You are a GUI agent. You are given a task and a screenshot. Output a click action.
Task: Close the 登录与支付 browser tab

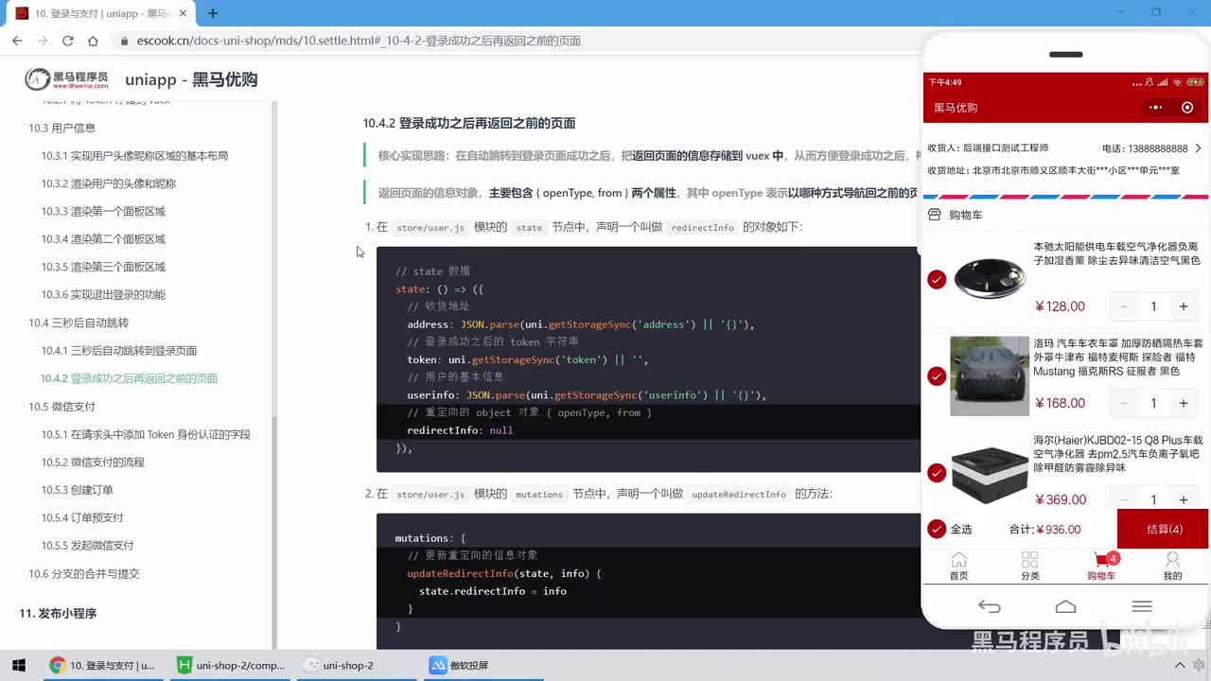(184, 13)
